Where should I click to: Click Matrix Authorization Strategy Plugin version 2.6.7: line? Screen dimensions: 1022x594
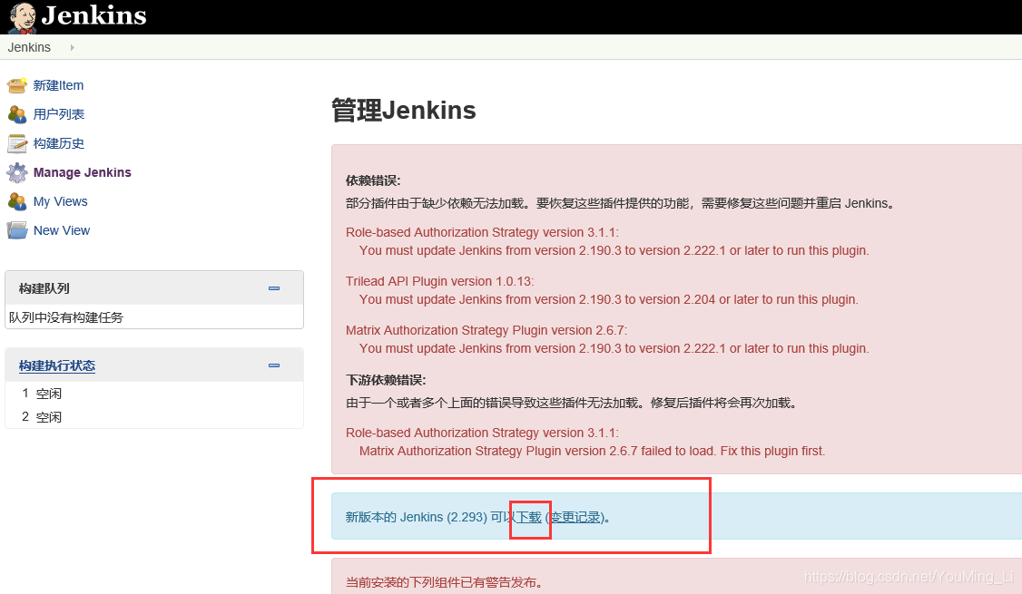(x=486, y=330)
